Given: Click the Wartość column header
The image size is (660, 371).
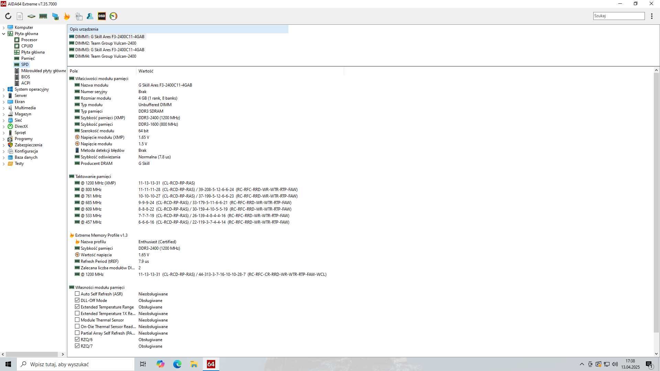Looking at the screenshot, I should (x=240, y=71).
